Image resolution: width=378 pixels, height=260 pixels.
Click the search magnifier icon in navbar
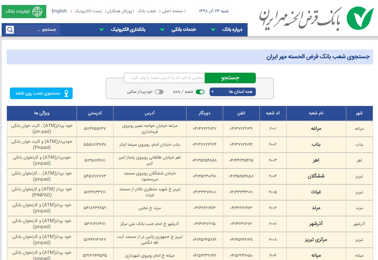coord(10,30)
